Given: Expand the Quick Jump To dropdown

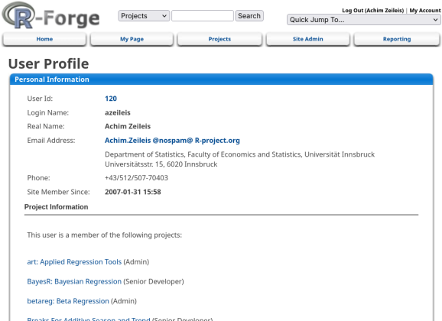Looking at the screenshot, I should coord(364,20).
